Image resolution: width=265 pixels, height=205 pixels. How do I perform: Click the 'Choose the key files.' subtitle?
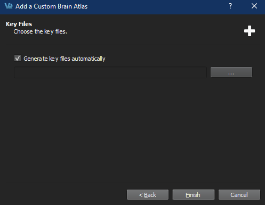pyautogui.click(x=41, y=31)
